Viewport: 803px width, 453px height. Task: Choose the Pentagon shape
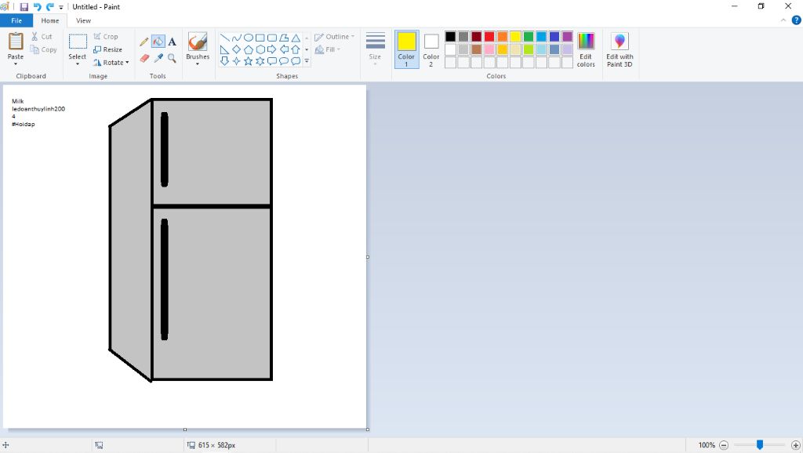tap(249, 49)
